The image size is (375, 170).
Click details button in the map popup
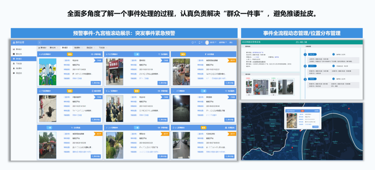tap(316, 127)
